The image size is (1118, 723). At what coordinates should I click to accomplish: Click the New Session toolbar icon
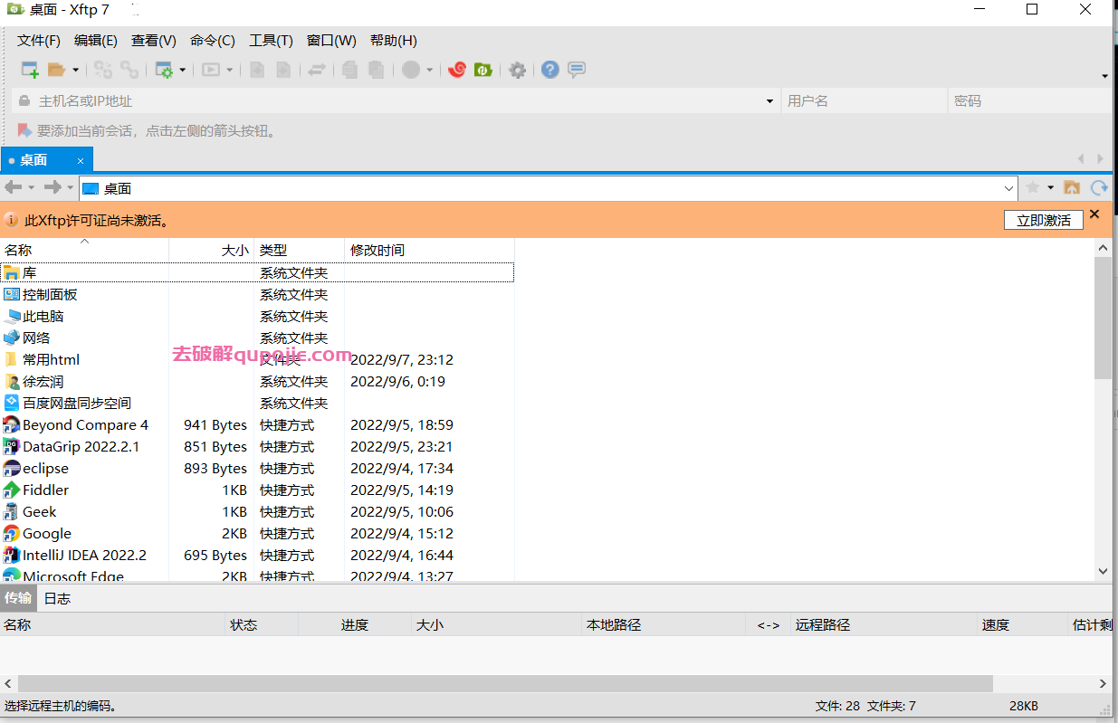coord(30,70)
